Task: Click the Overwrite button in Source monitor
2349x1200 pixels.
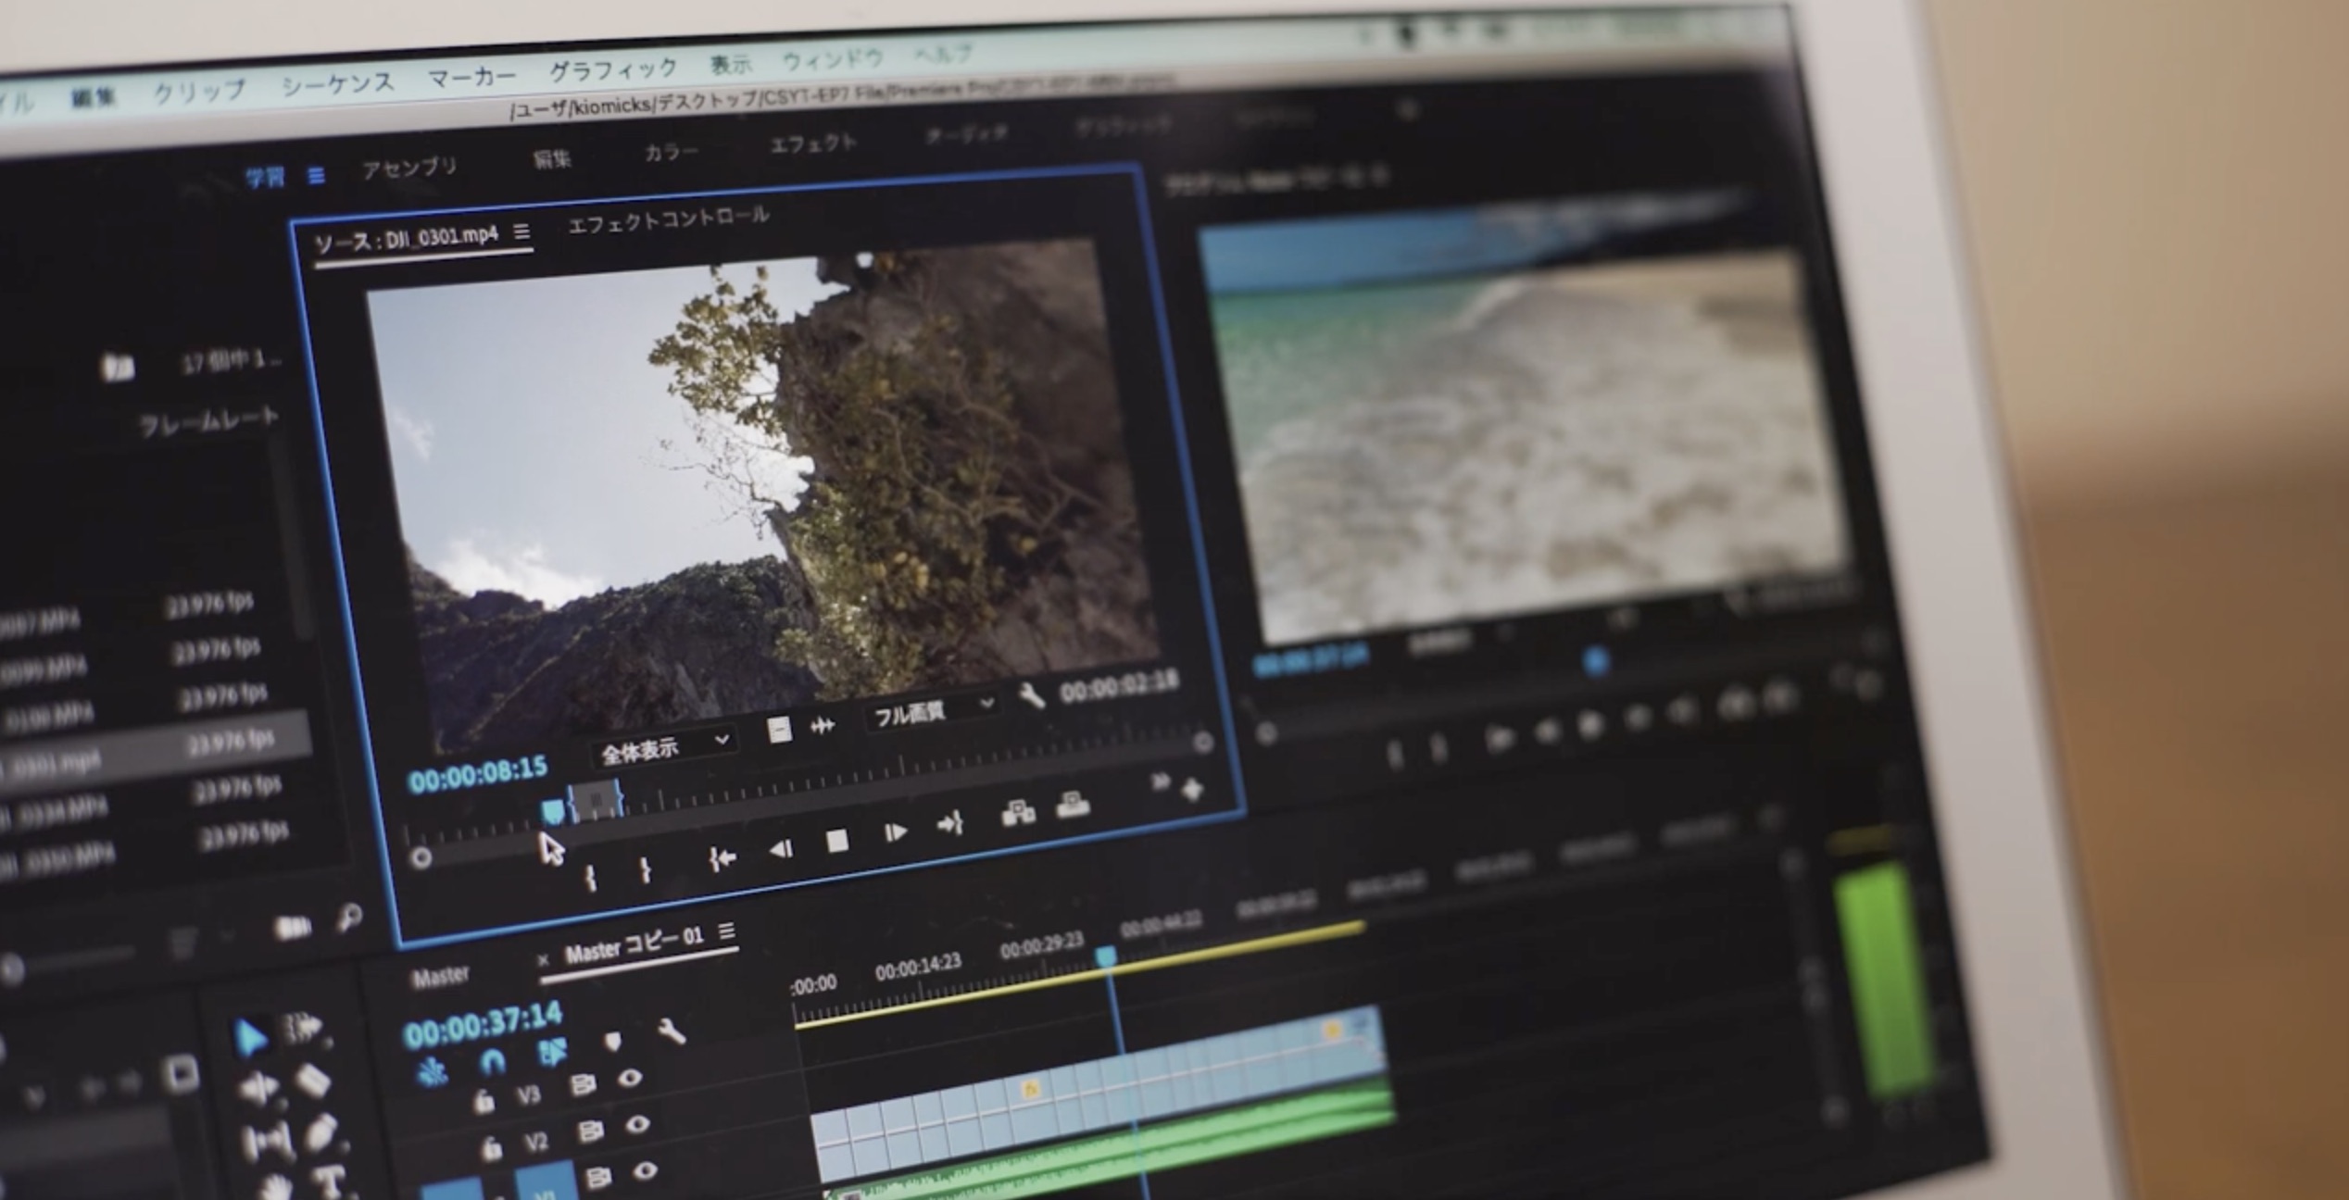Action: (1073, 805)
